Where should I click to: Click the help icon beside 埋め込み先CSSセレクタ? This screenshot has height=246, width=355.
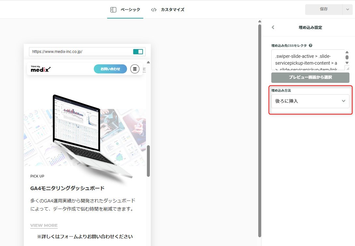coord(311,45)
